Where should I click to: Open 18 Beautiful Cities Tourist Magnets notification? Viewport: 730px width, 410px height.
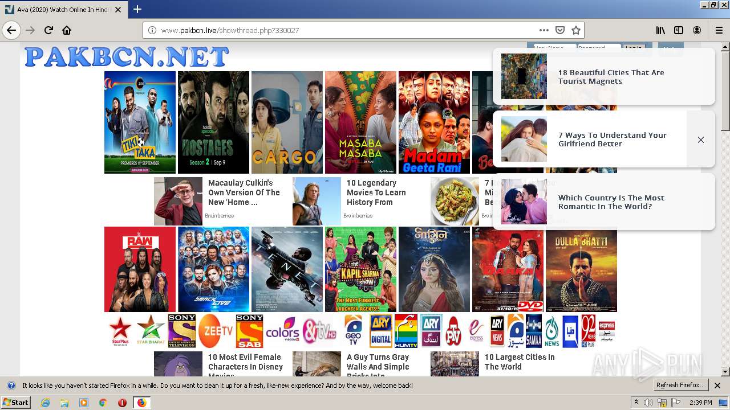(603, 76)
